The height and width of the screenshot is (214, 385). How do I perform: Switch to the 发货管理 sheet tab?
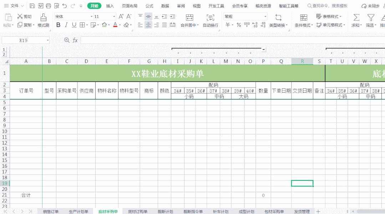pyautogui.click(x=302, y=211)
